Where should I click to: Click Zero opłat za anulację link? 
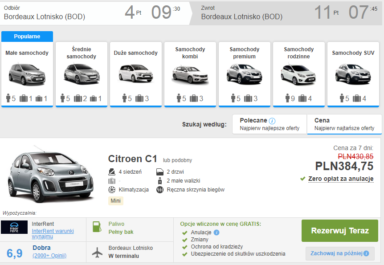tap(341, 179)
